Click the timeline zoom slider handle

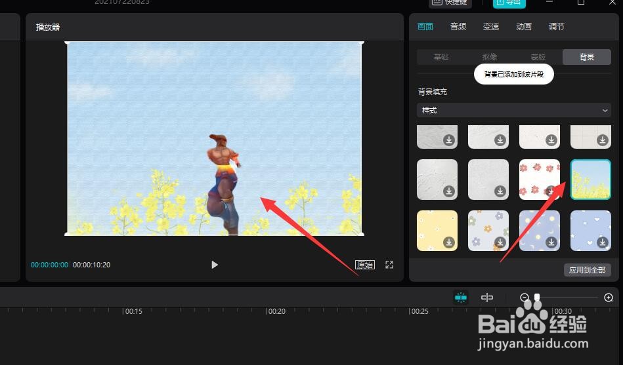coord(537,297)
